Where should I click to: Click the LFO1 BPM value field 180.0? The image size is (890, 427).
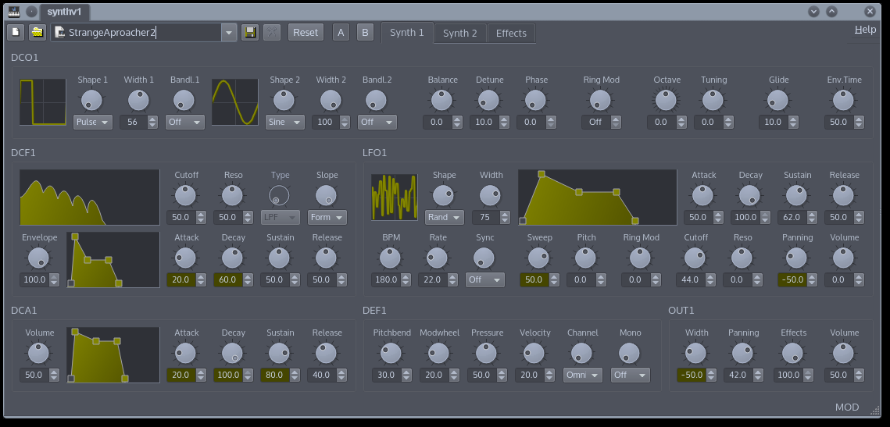pos(386,279)
